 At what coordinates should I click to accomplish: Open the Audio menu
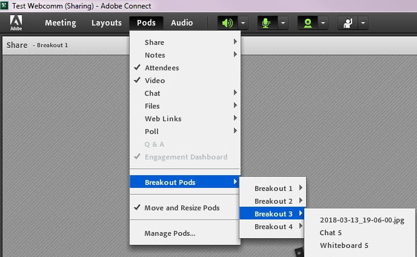point(182,23)
